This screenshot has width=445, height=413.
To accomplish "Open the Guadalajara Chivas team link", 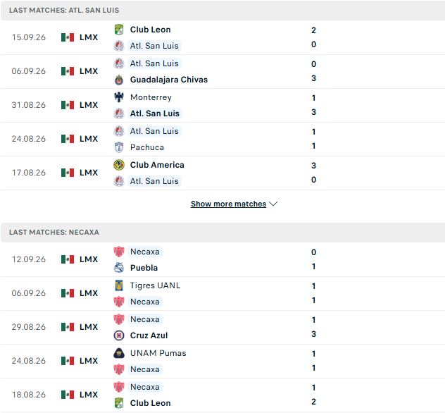I will tap(169, 80).
